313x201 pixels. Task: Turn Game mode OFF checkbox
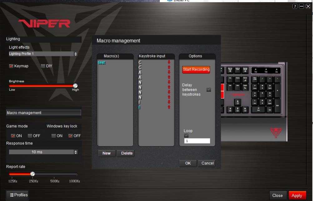point(30,136)
